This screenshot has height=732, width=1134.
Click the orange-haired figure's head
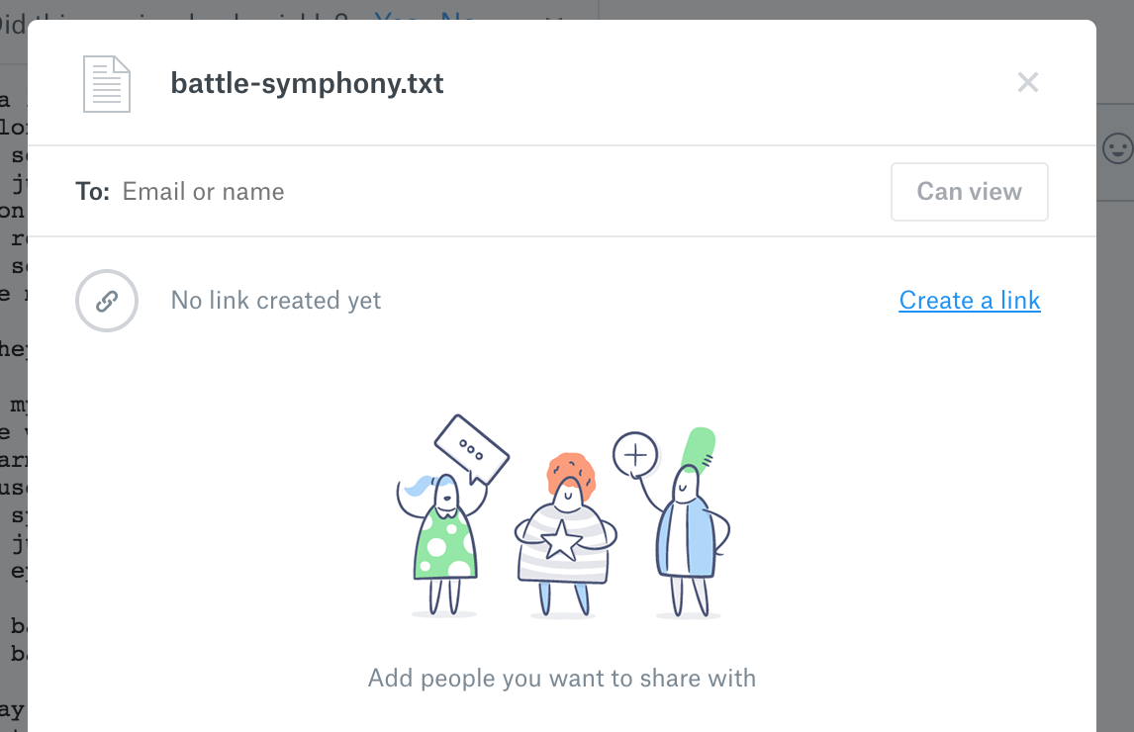(570, 480)
